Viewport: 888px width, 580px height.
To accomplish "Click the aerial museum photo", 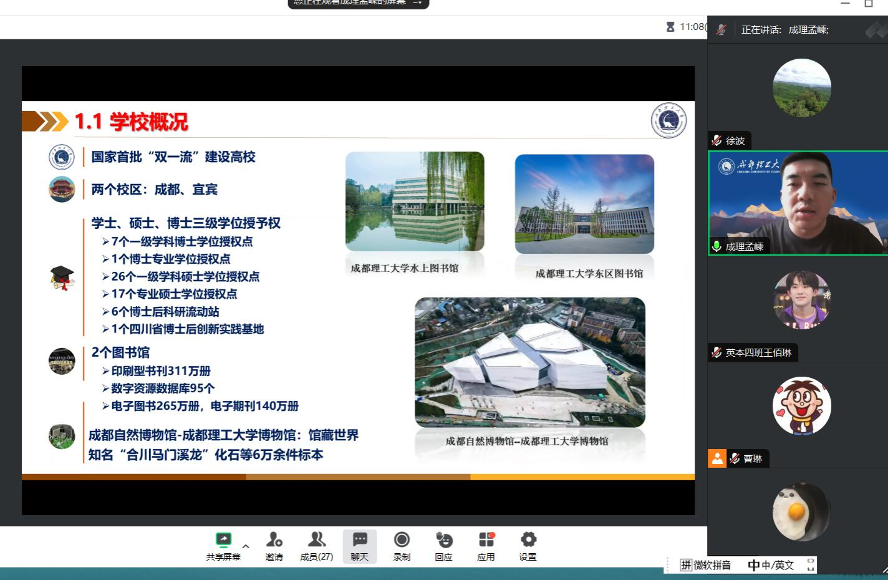I will coord(530,362).
